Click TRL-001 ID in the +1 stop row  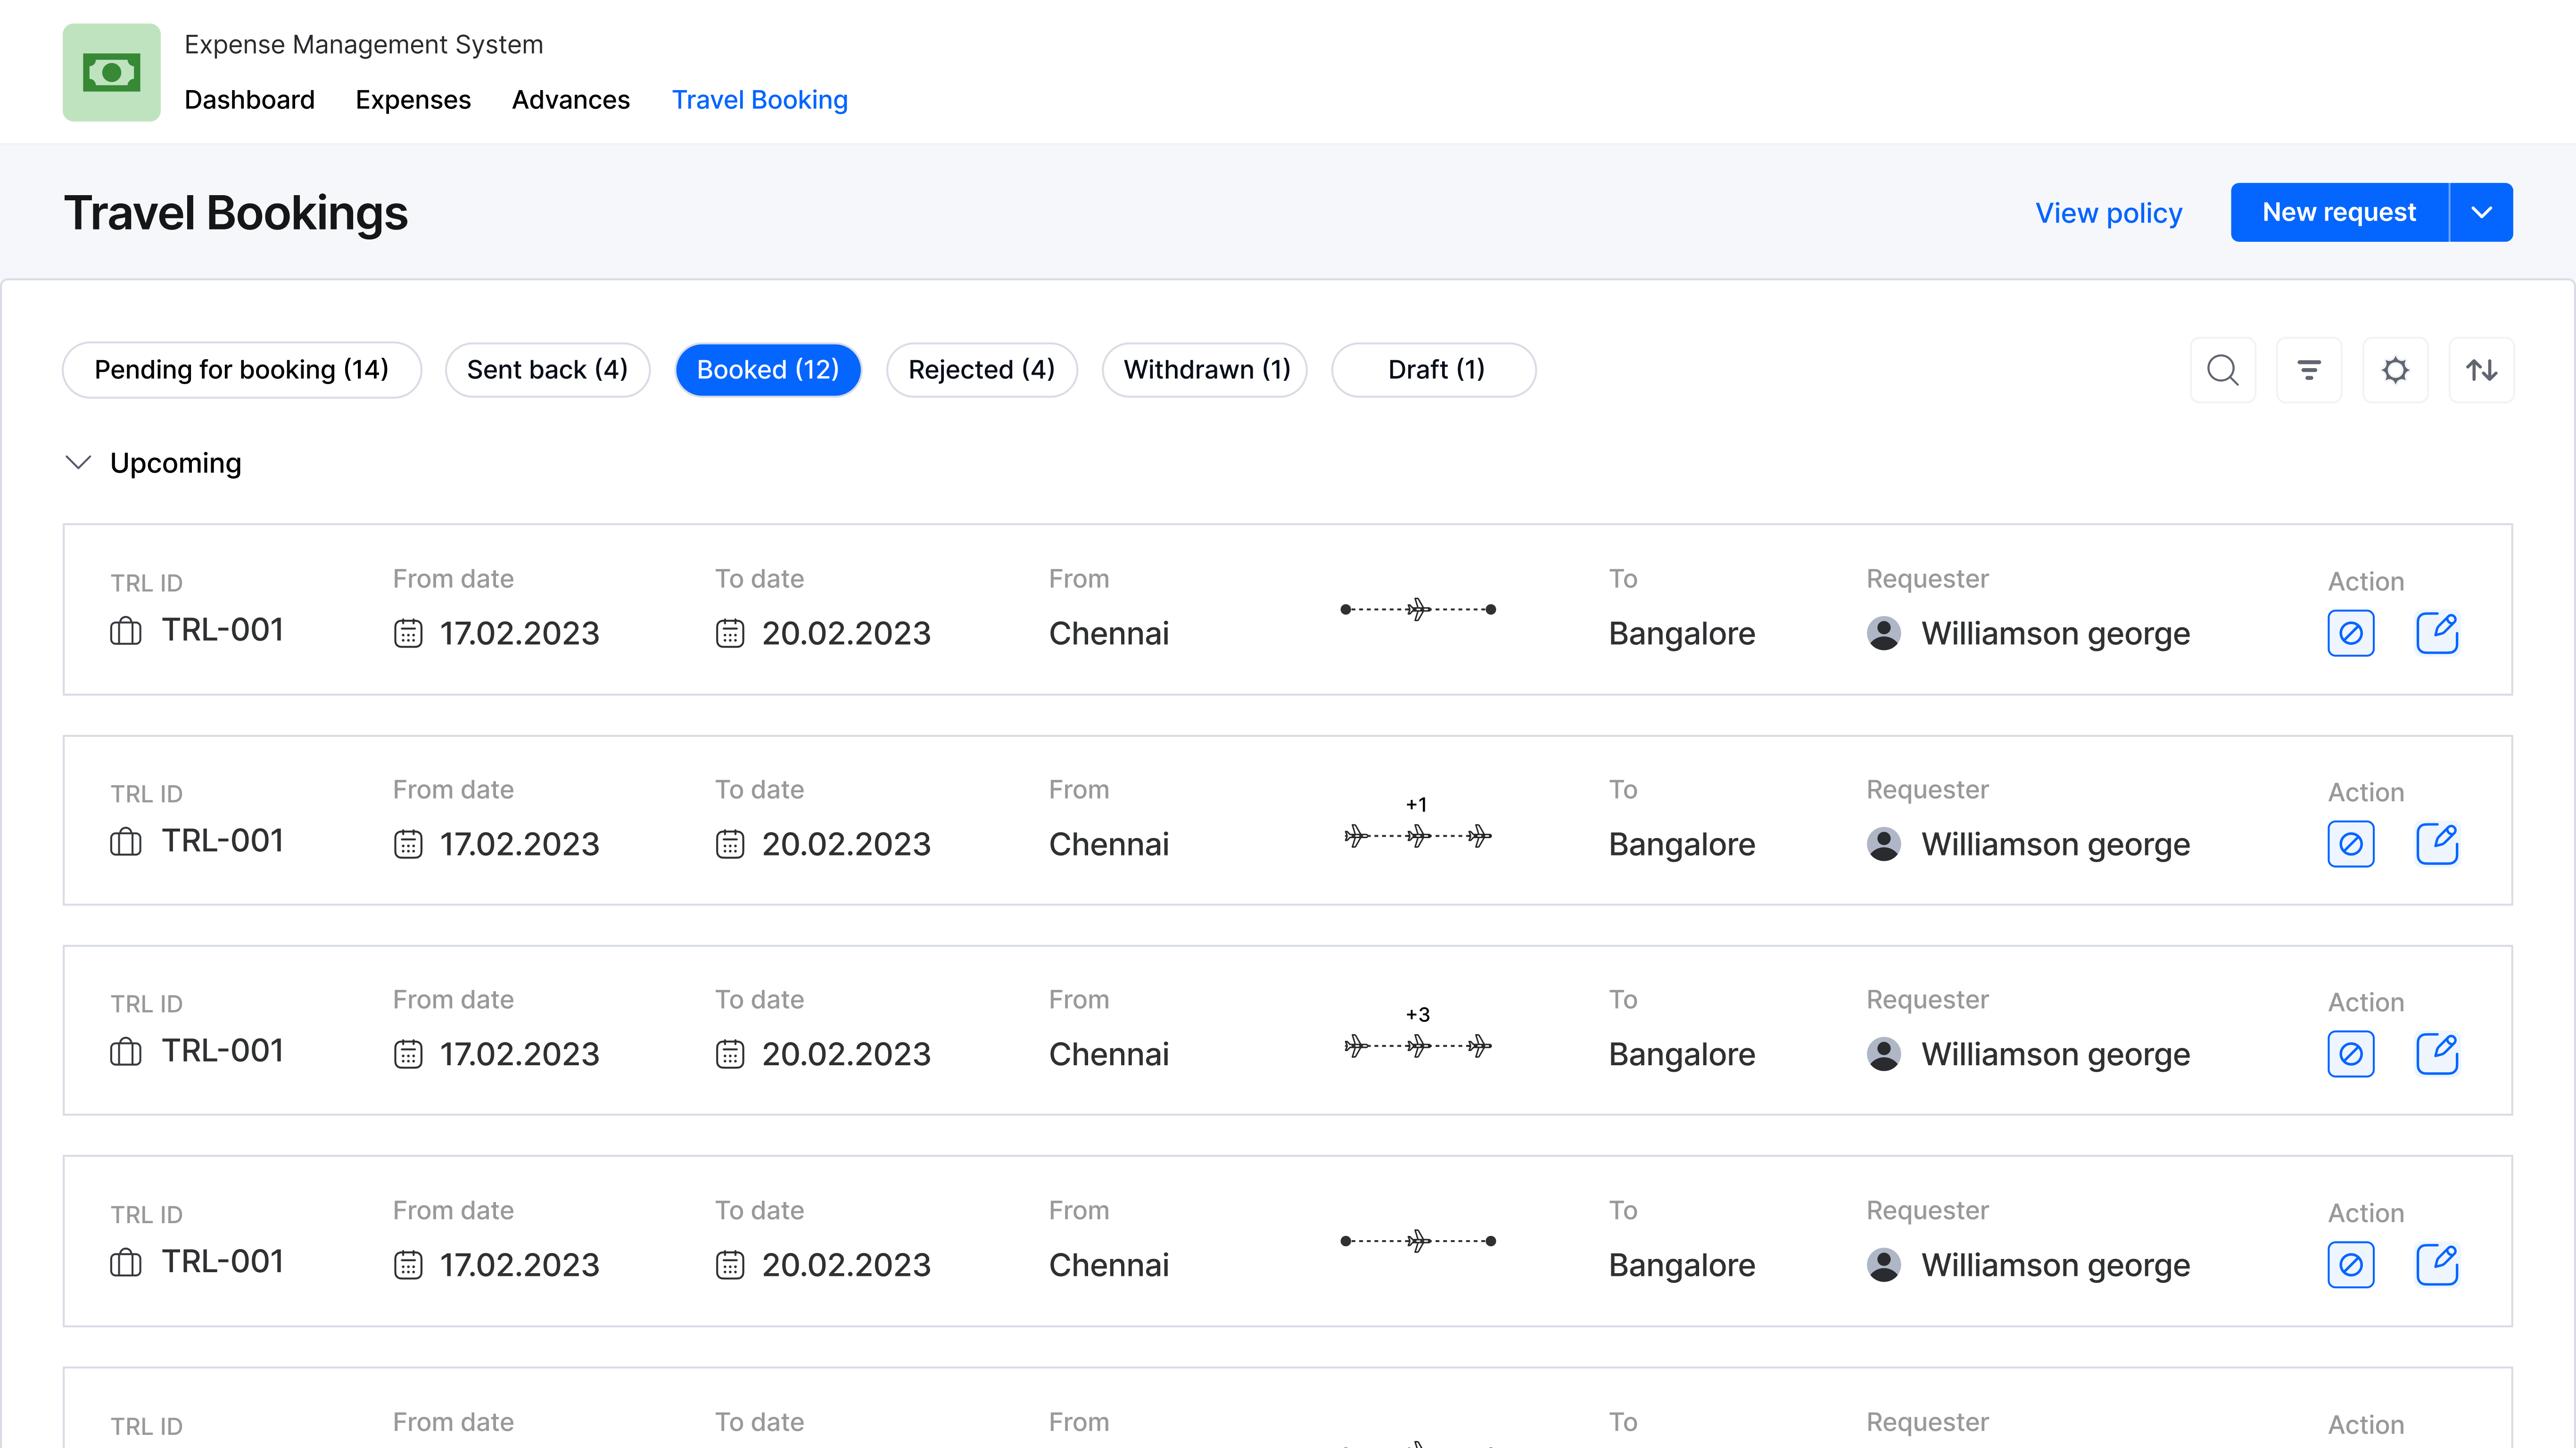[x=223, y=841]
